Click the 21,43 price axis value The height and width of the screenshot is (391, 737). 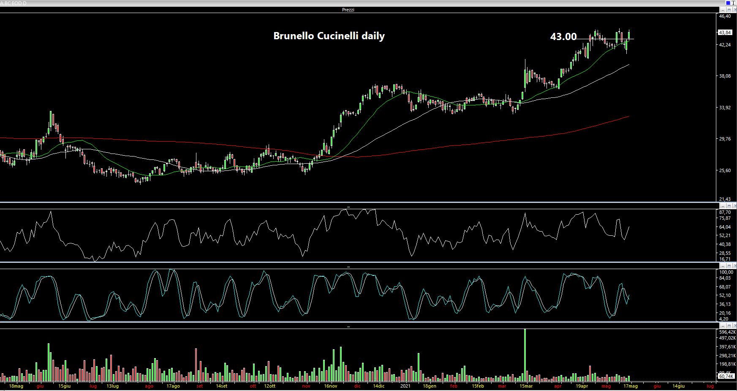(x=725, y=199)
